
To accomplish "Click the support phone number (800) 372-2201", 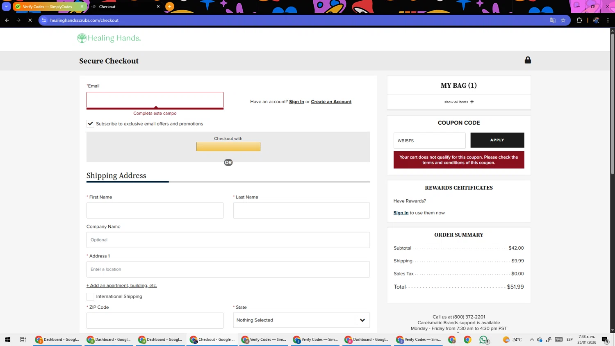I will [469, 317].
